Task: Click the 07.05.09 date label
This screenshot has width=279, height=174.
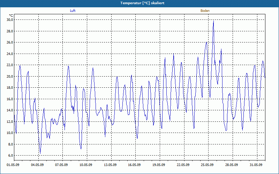Action: point(61,165)
